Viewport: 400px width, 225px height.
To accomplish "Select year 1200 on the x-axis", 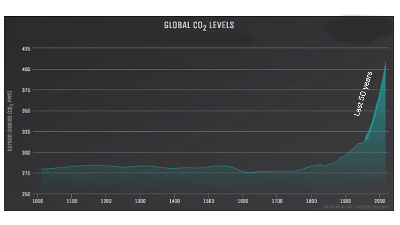I will 106,201.
